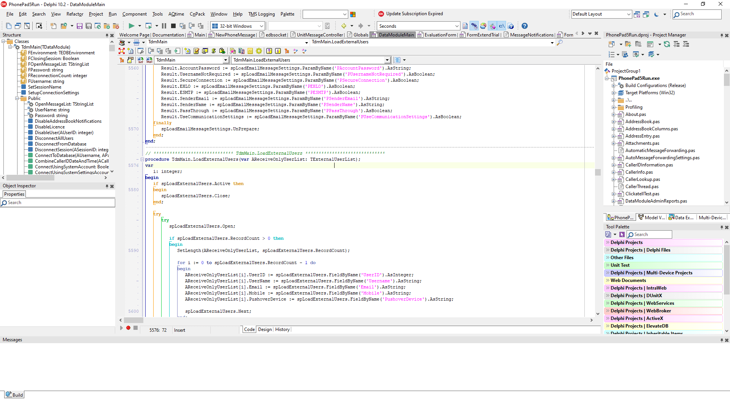Click the purple Save icon in toolbar
Screen dimensions: 730x399
[79, 26]
